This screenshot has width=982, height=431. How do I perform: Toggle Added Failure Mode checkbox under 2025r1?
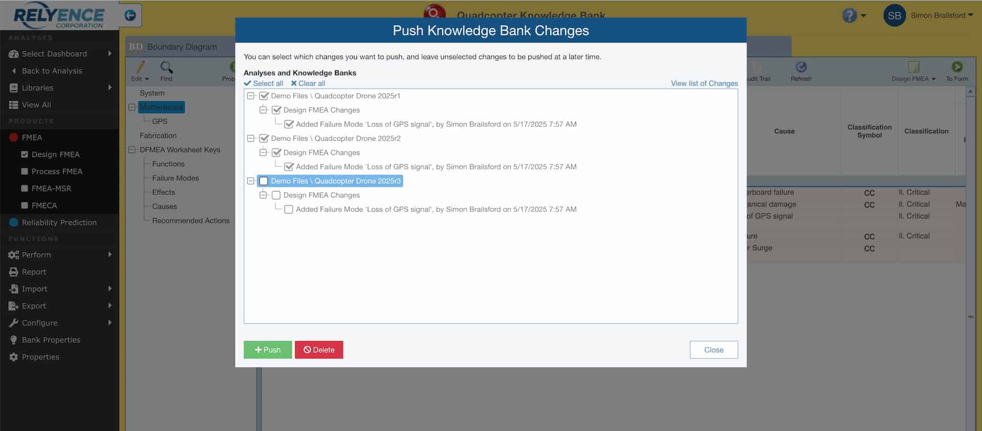click(x=288, y=124)
